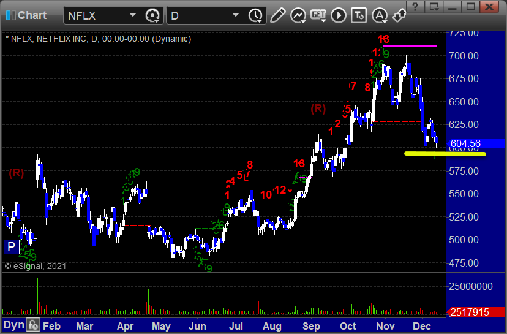Click the help question mark button

[415, 7]
